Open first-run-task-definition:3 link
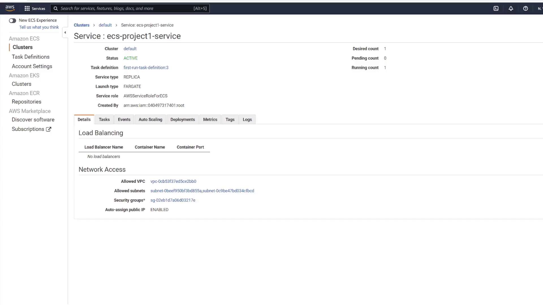This screenshot has width=543, height=305. (x=146, y=67)
